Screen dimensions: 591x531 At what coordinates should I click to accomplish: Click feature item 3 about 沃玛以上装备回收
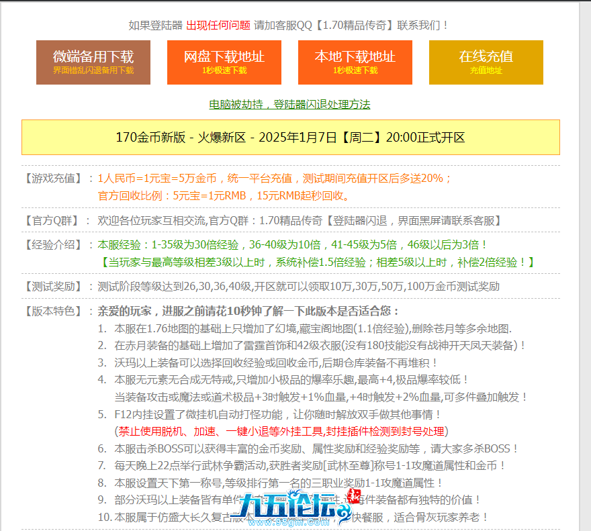pyautogui.click(x=267, y=363)
